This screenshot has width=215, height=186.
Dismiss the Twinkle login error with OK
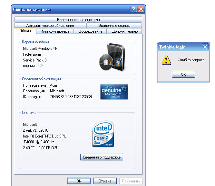[183, 74]
